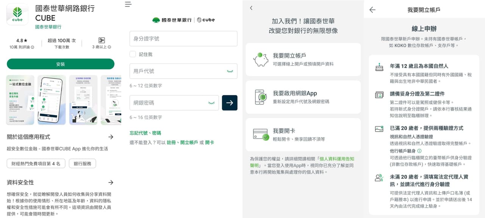The width and height of the screenshot is (485, 218).
Task: Click 超過 100萬 次 downloads text
Action: (x=62, y=40)
